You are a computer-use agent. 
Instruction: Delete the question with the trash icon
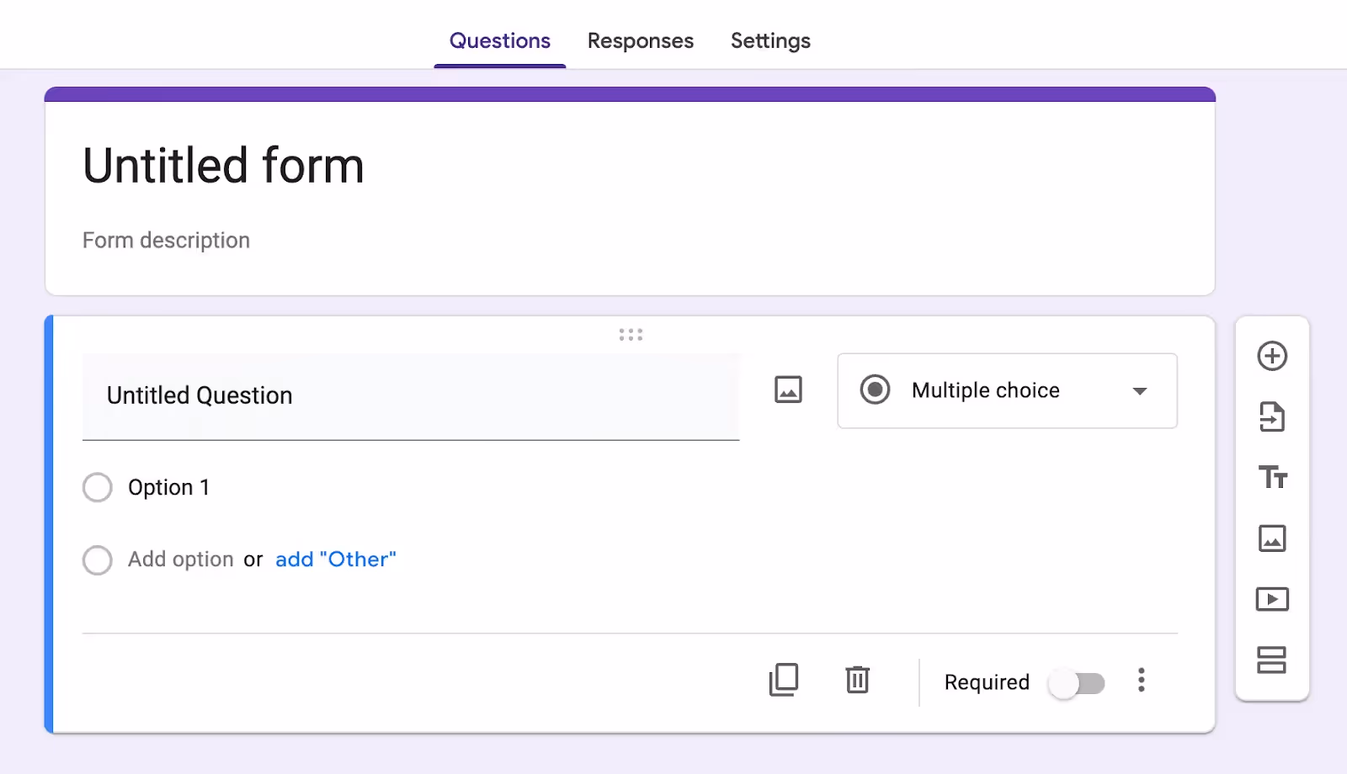(857, 680)
